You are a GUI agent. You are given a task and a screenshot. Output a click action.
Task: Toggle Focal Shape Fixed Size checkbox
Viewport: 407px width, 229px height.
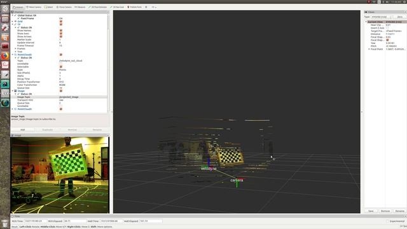point(387,40)
